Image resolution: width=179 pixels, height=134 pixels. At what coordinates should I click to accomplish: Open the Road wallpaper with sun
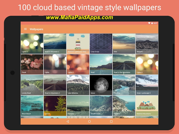point(101,64)
